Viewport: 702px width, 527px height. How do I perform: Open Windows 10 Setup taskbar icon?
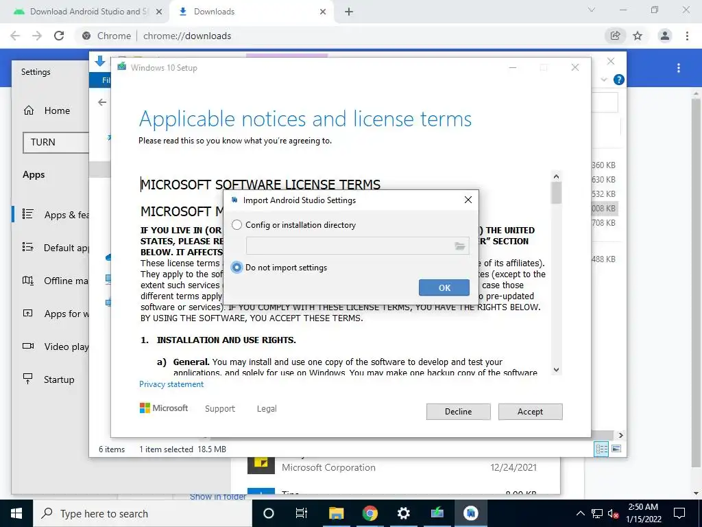(x=437, y=513)
